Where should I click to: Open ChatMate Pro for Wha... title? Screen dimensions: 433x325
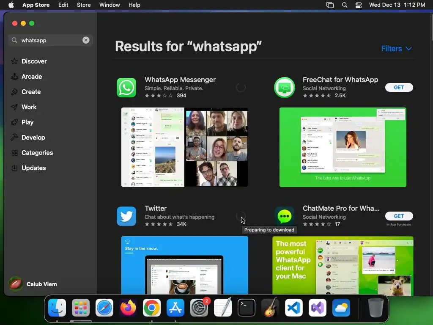[341, 208]
